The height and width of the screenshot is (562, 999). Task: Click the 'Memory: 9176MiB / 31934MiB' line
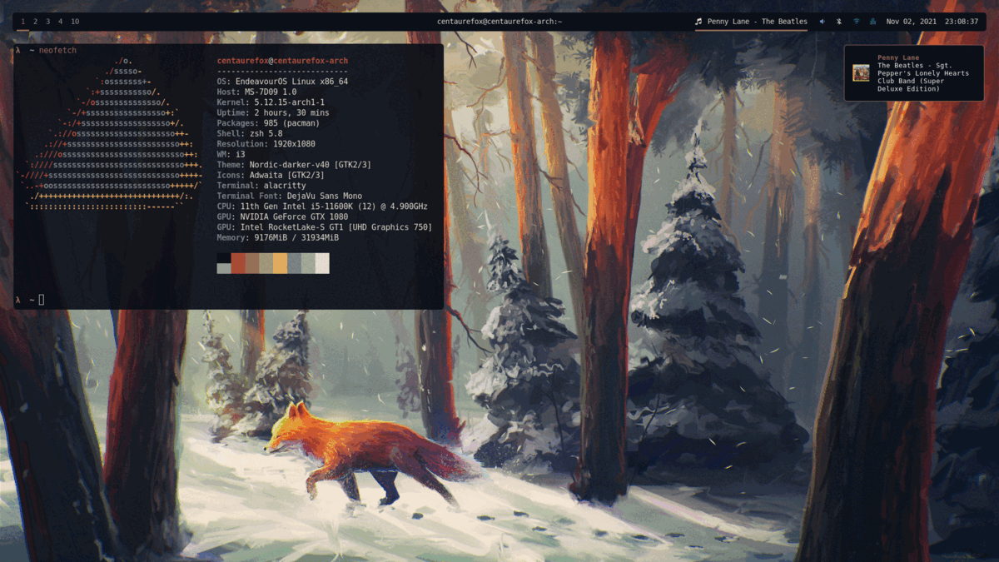[x=278, y=237]
